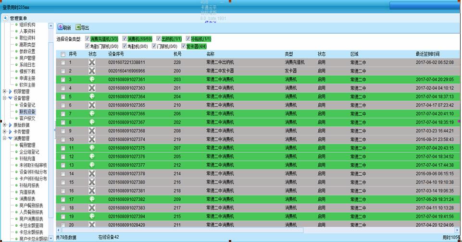The height and width of the screenshot is (242, 462).
Task: Open 卡总余额查询 in the menu tree
Action: 31,226
